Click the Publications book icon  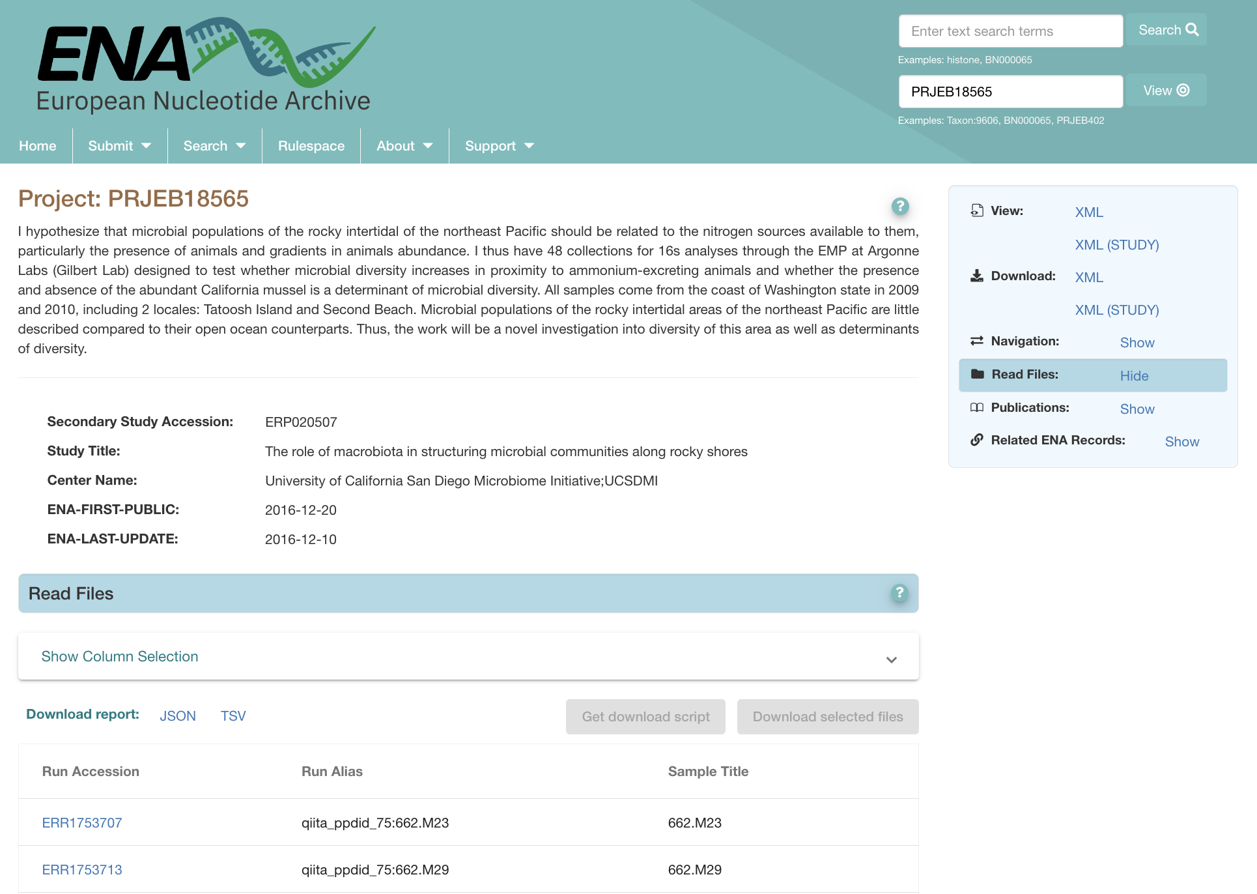(x=976, y=407)
